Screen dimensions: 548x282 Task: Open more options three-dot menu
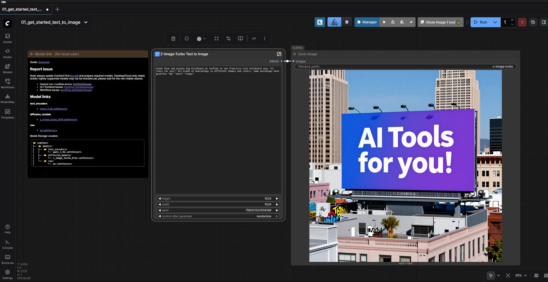(x=264, y=39)
